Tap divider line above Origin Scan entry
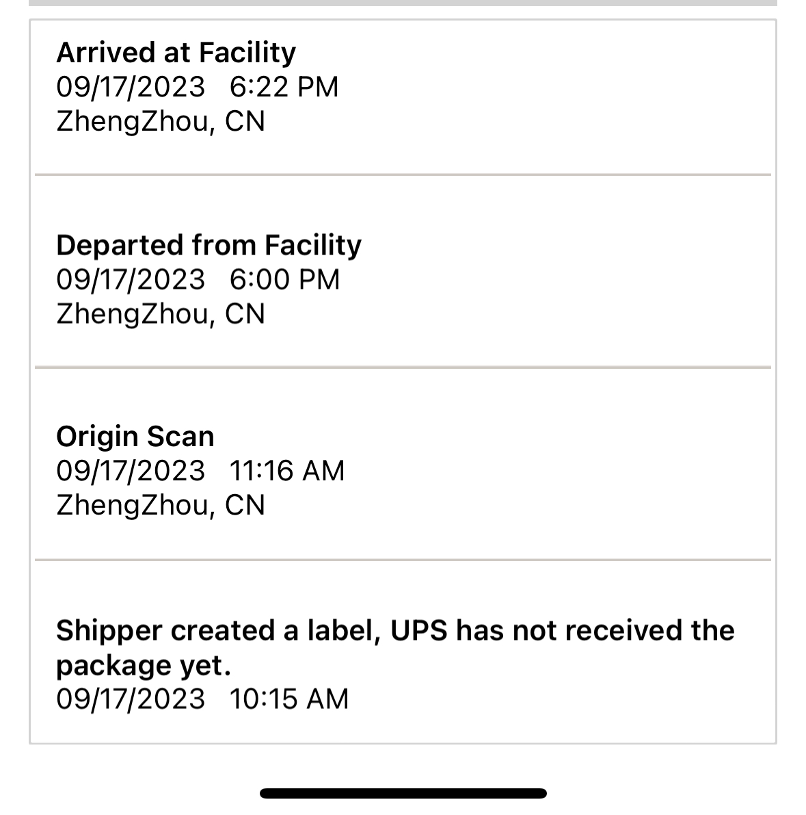 click(x=403, y=367)
